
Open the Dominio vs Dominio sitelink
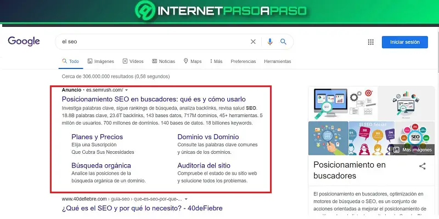click(209, 137)
